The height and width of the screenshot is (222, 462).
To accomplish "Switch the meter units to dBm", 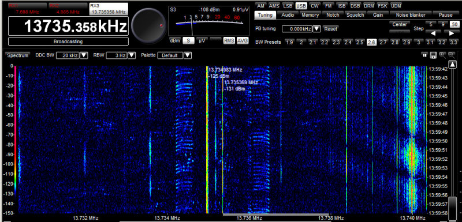I will 175,40.
